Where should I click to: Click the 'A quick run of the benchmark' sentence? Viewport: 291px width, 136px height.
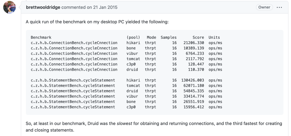coord(97,22)
